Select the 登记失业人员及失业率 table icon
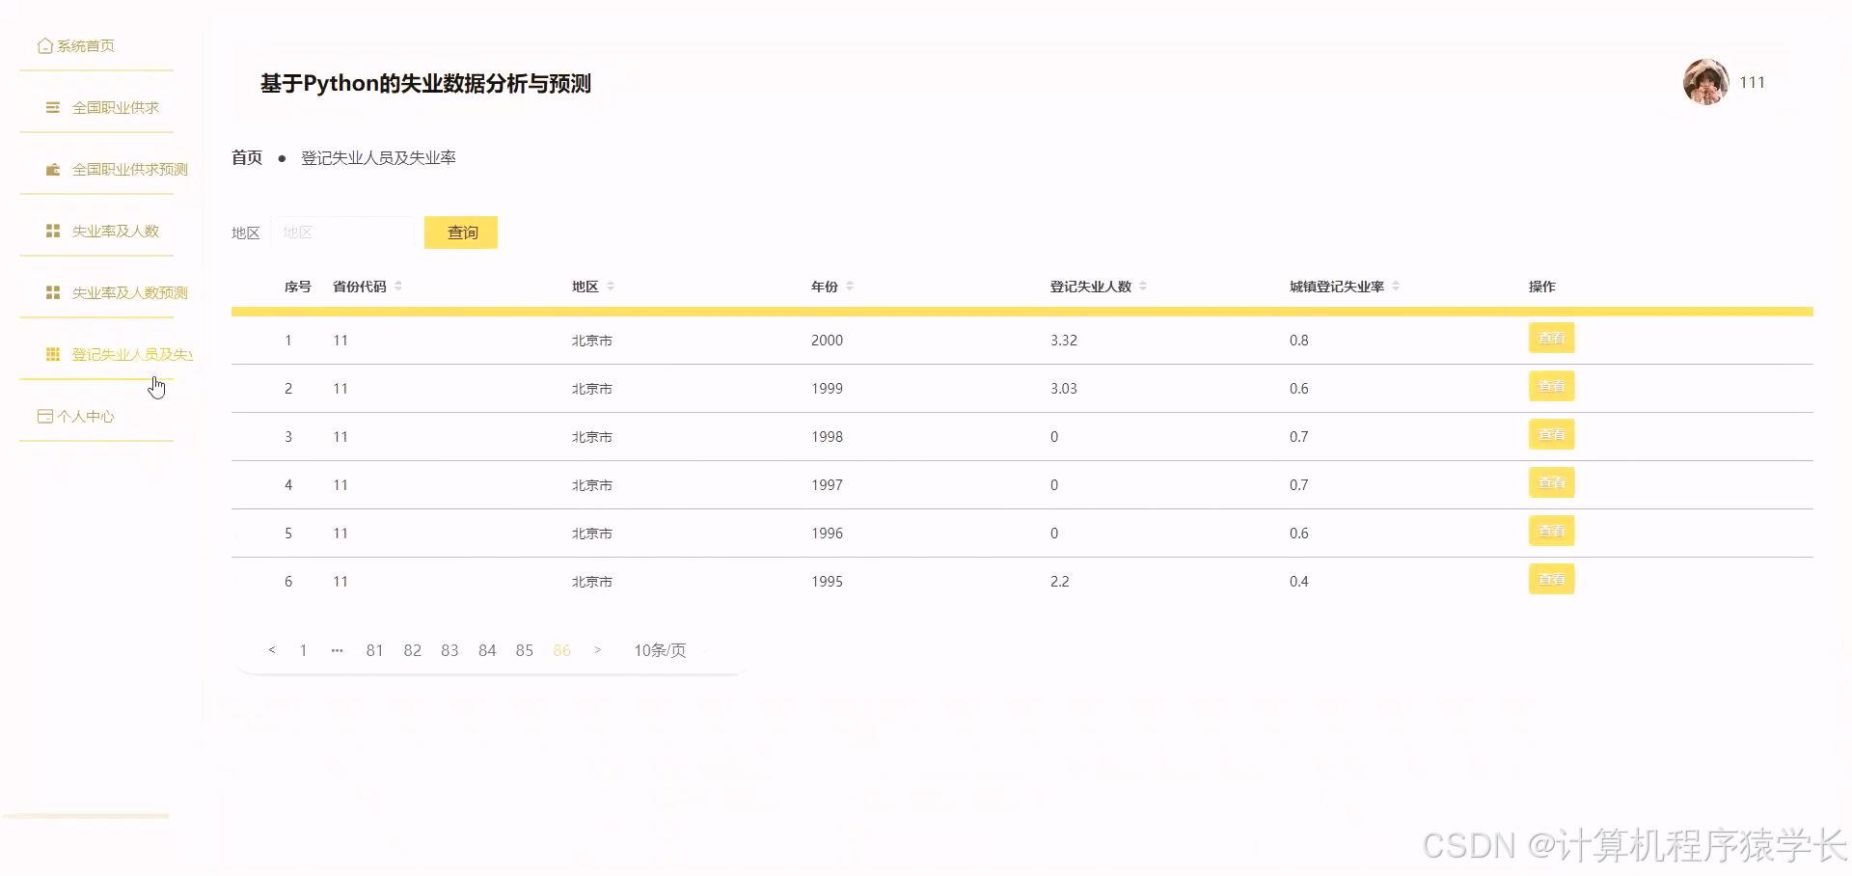Screen dimensions: 1852x876 pos(52,354)
